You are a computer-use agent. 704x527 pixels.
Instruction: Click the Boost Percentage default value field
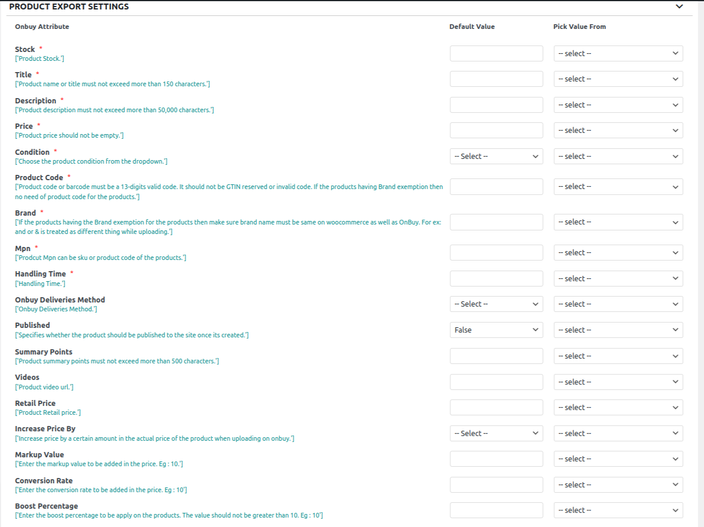[496, 510]
